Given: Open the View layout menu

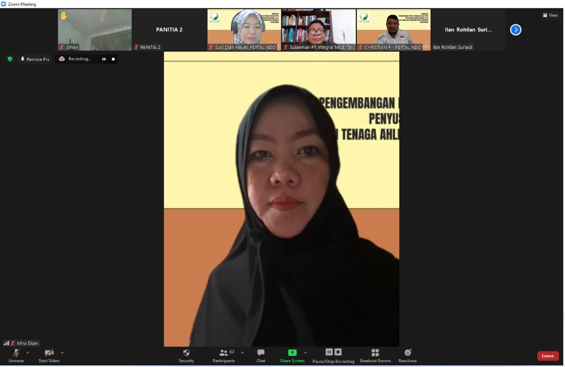Looking at the screenshot, I should pyautogui.click(x=550, y=15).
